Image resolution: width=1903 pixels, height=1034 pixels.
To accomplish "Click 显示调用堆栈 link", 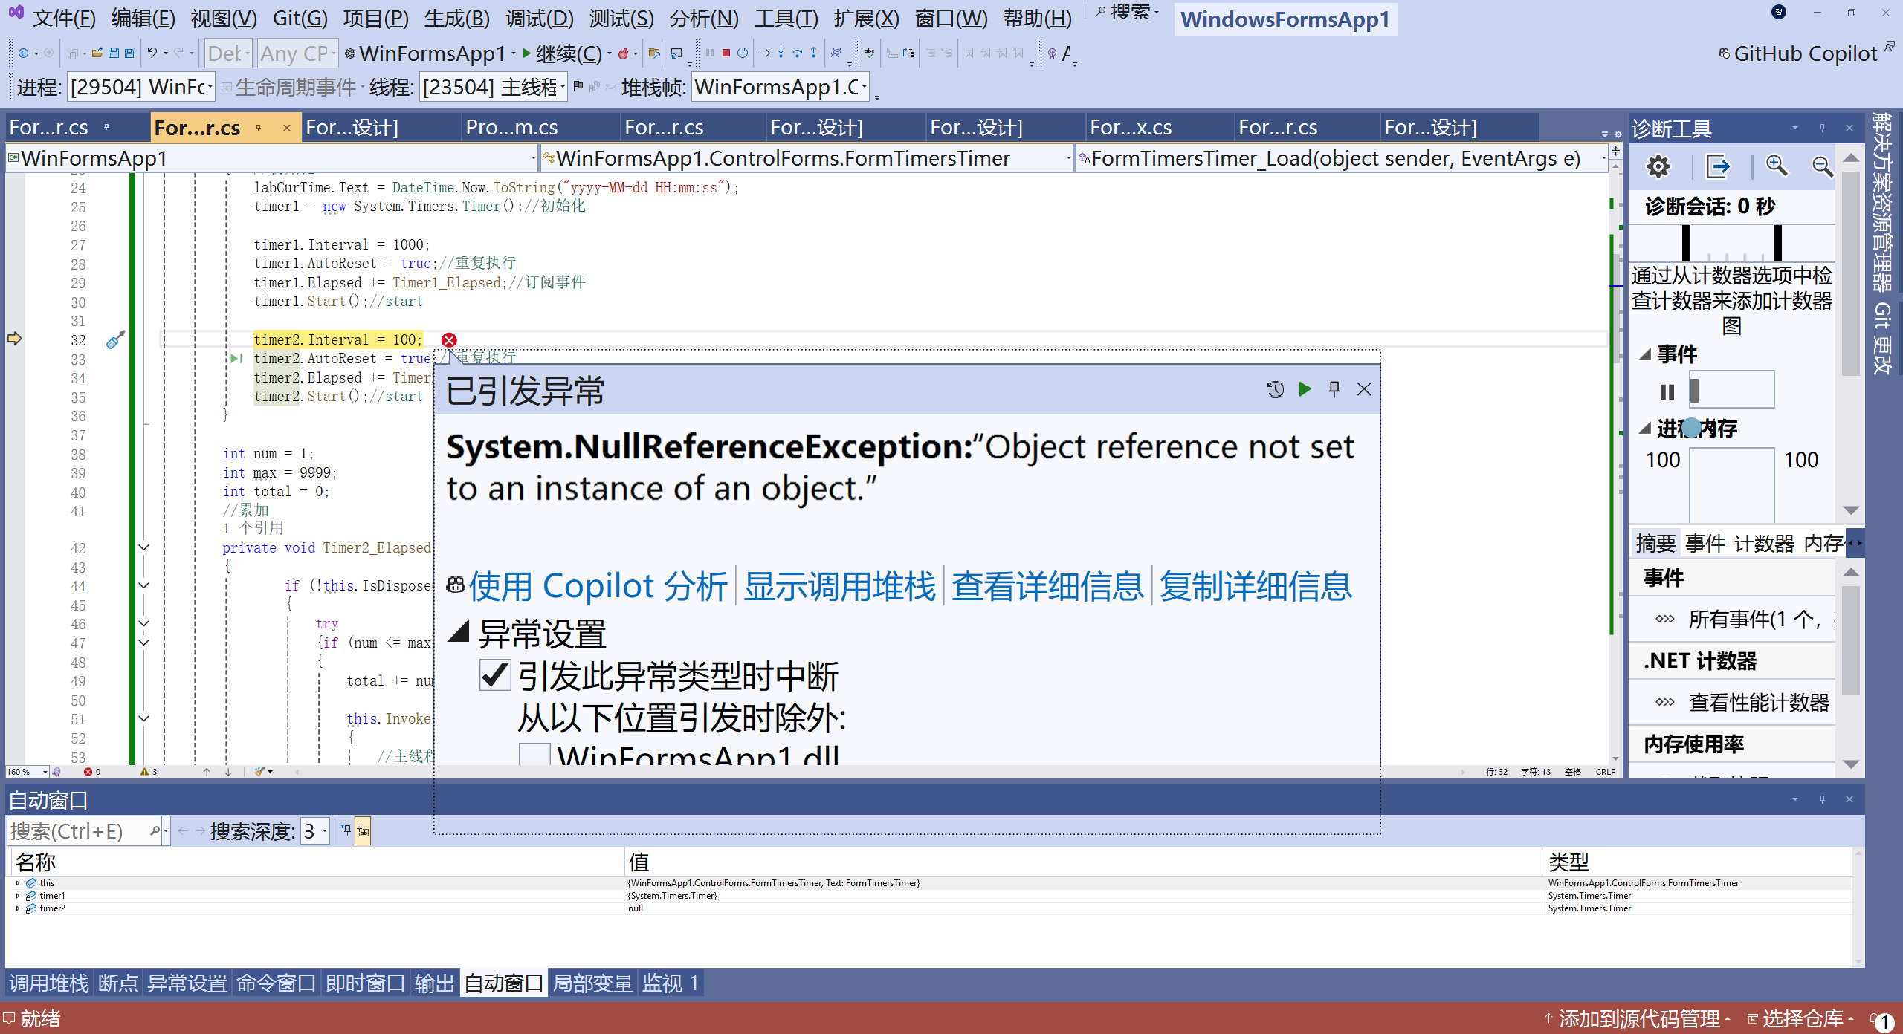I will [x=839, y=587].
